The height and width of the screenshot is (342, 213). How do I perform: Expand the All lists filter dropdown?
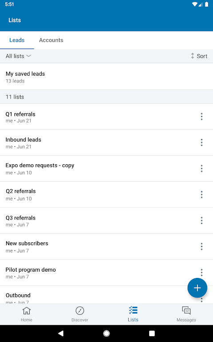[x=18, y=56]
